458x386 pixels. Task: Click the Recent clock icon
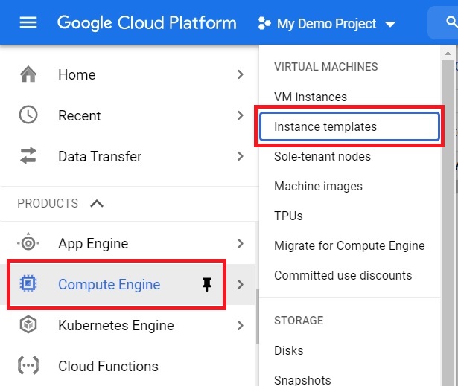pyautogui.click(x=28, y=115)
